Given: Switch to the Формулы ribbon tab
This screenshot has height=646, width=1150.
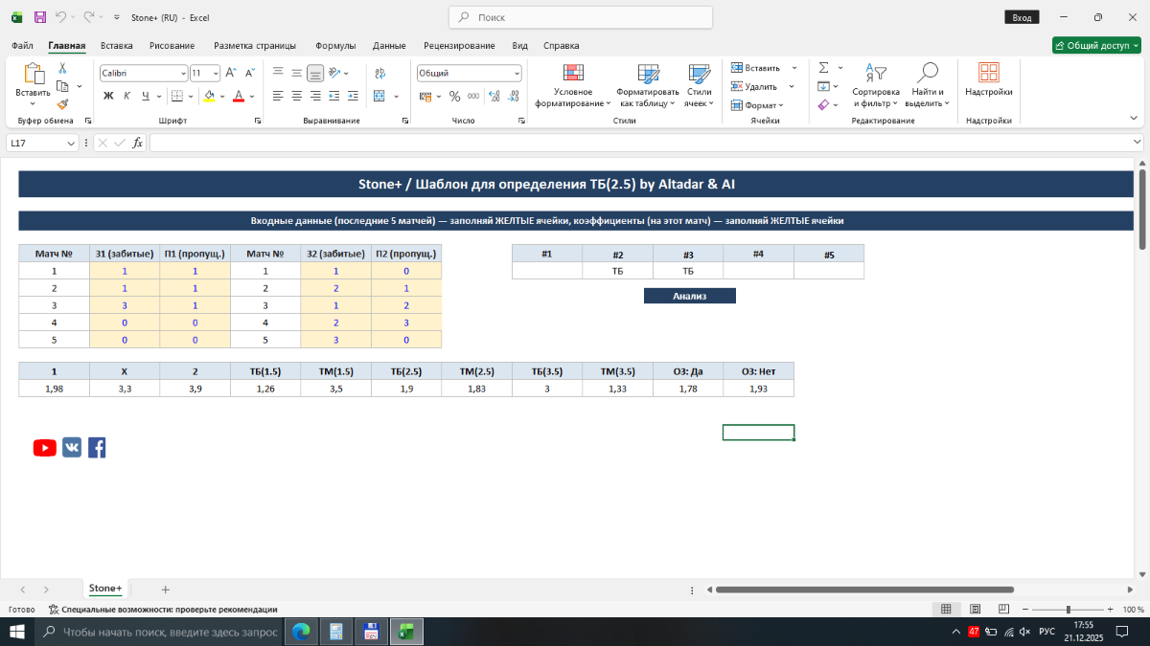Looking at the screenshot, I should pos(335,45).
